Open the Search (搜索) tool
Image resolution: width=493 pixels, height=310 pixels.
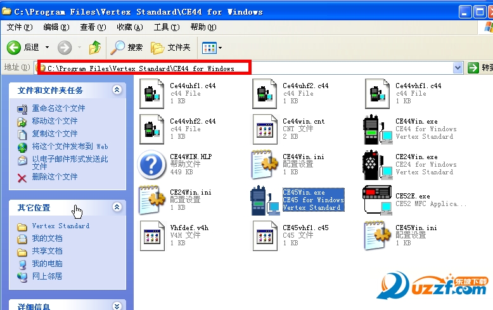(126, 48)
